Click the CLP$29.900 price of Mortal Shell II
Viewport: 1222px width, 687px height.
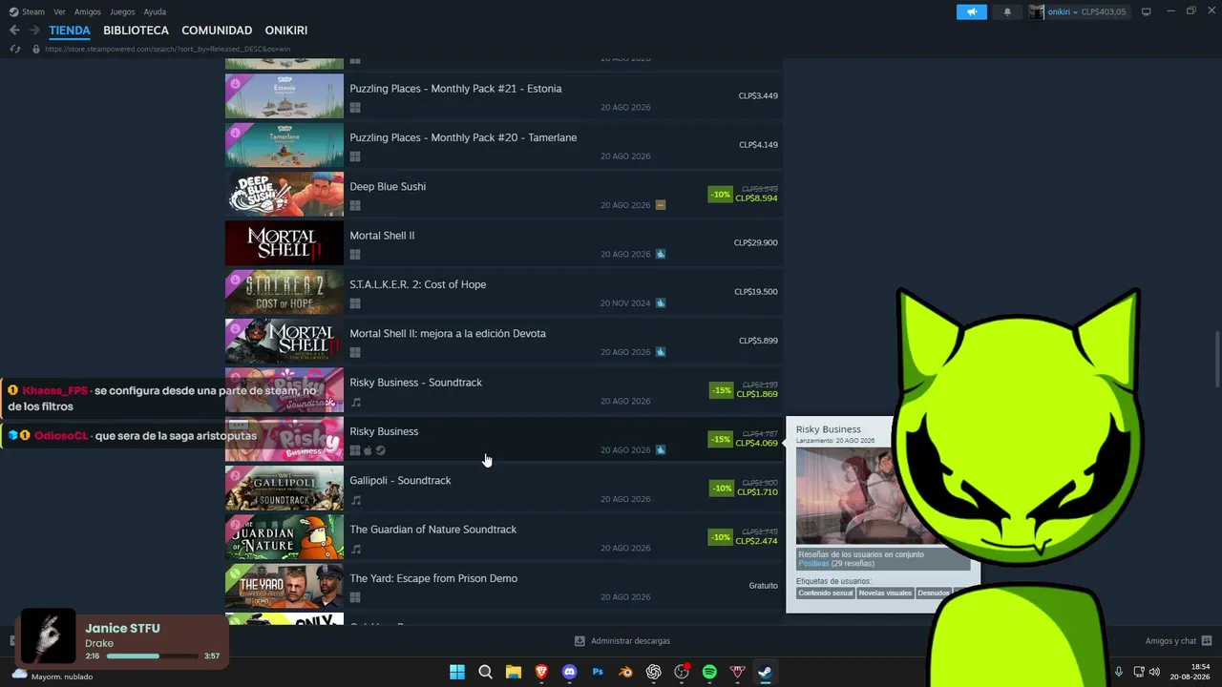pos(756,243)
